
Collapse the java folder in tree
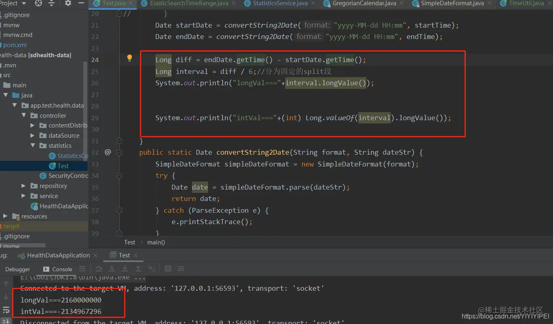[6, 95]
